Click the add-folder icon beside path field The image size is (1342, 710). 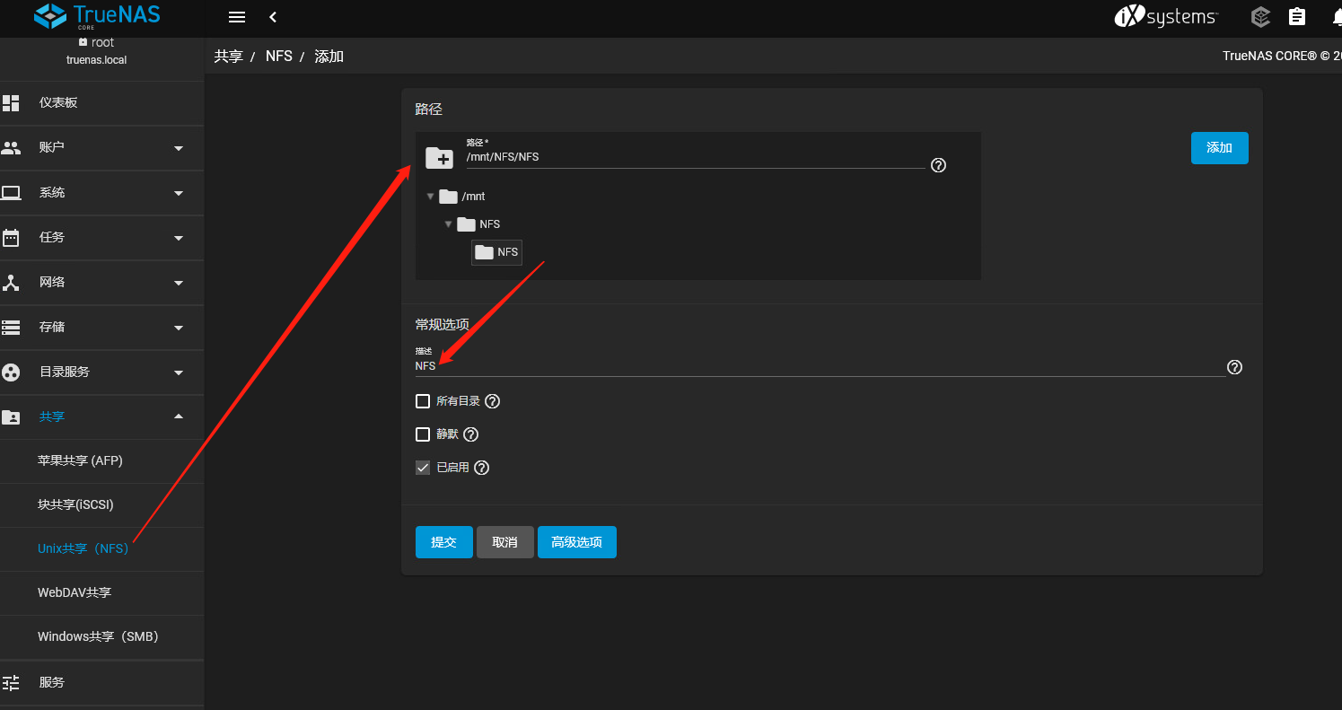[x=439, y=158]
